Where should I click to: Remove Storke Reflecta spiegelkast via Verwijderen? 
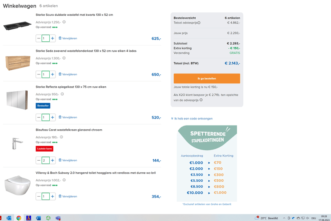(x=68, y=117)
